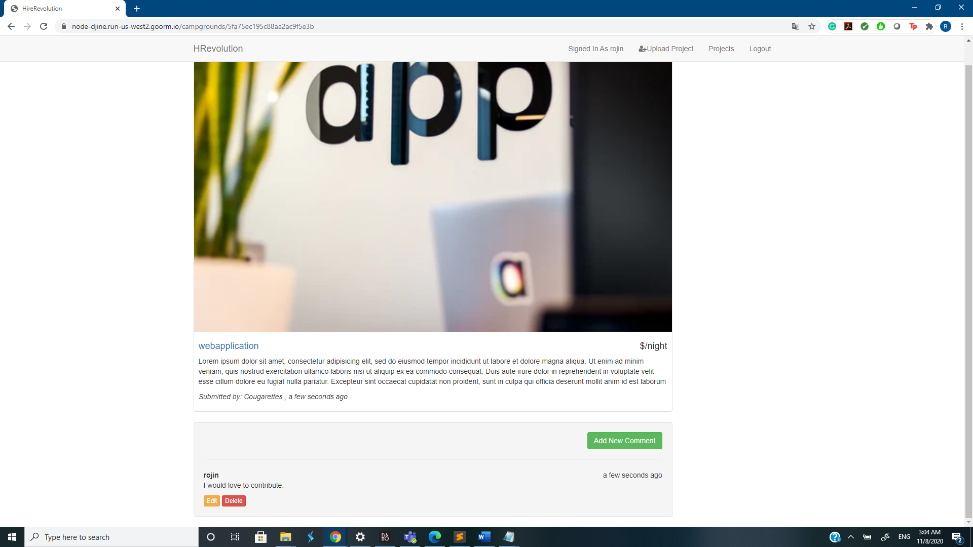The height and width of the screenshot is (547, 973).
Task: Edit rojin's comment
Action: (211, 501)
